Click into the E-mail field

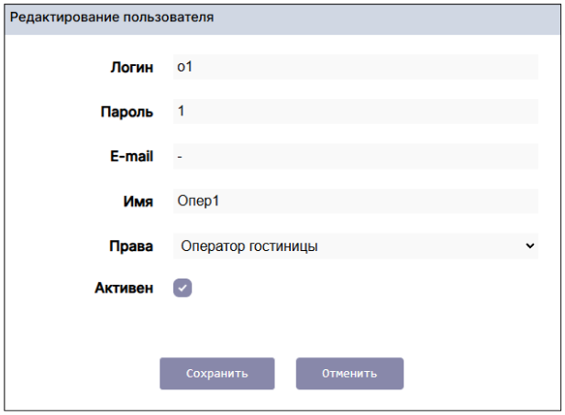click(354, 157)
